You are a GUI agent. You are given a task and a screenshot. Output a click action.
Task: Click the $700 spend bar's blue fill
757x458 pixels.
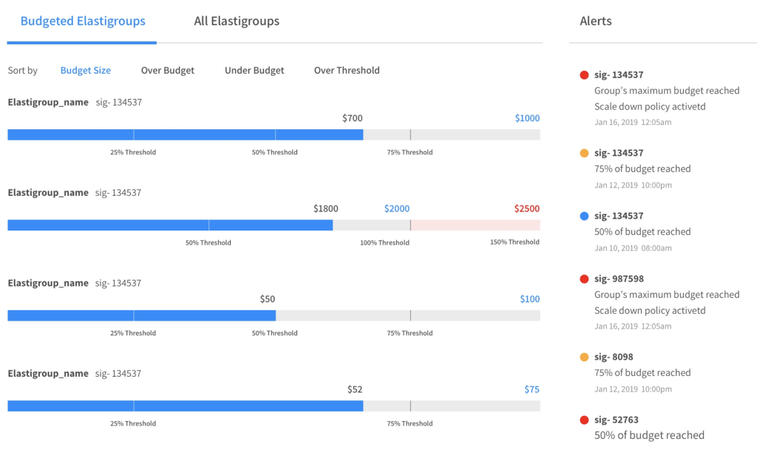(185, 134)
